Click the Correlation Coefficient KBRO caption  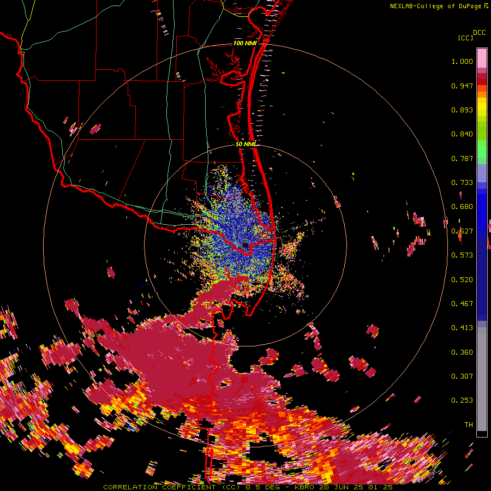248,487
